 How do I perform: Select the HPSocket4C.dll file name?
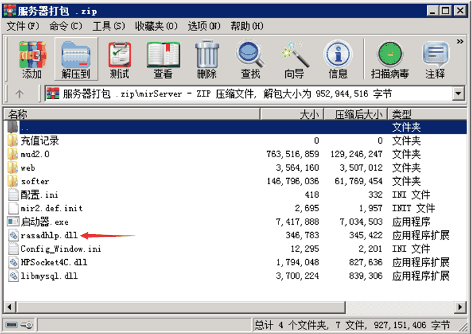54,262
